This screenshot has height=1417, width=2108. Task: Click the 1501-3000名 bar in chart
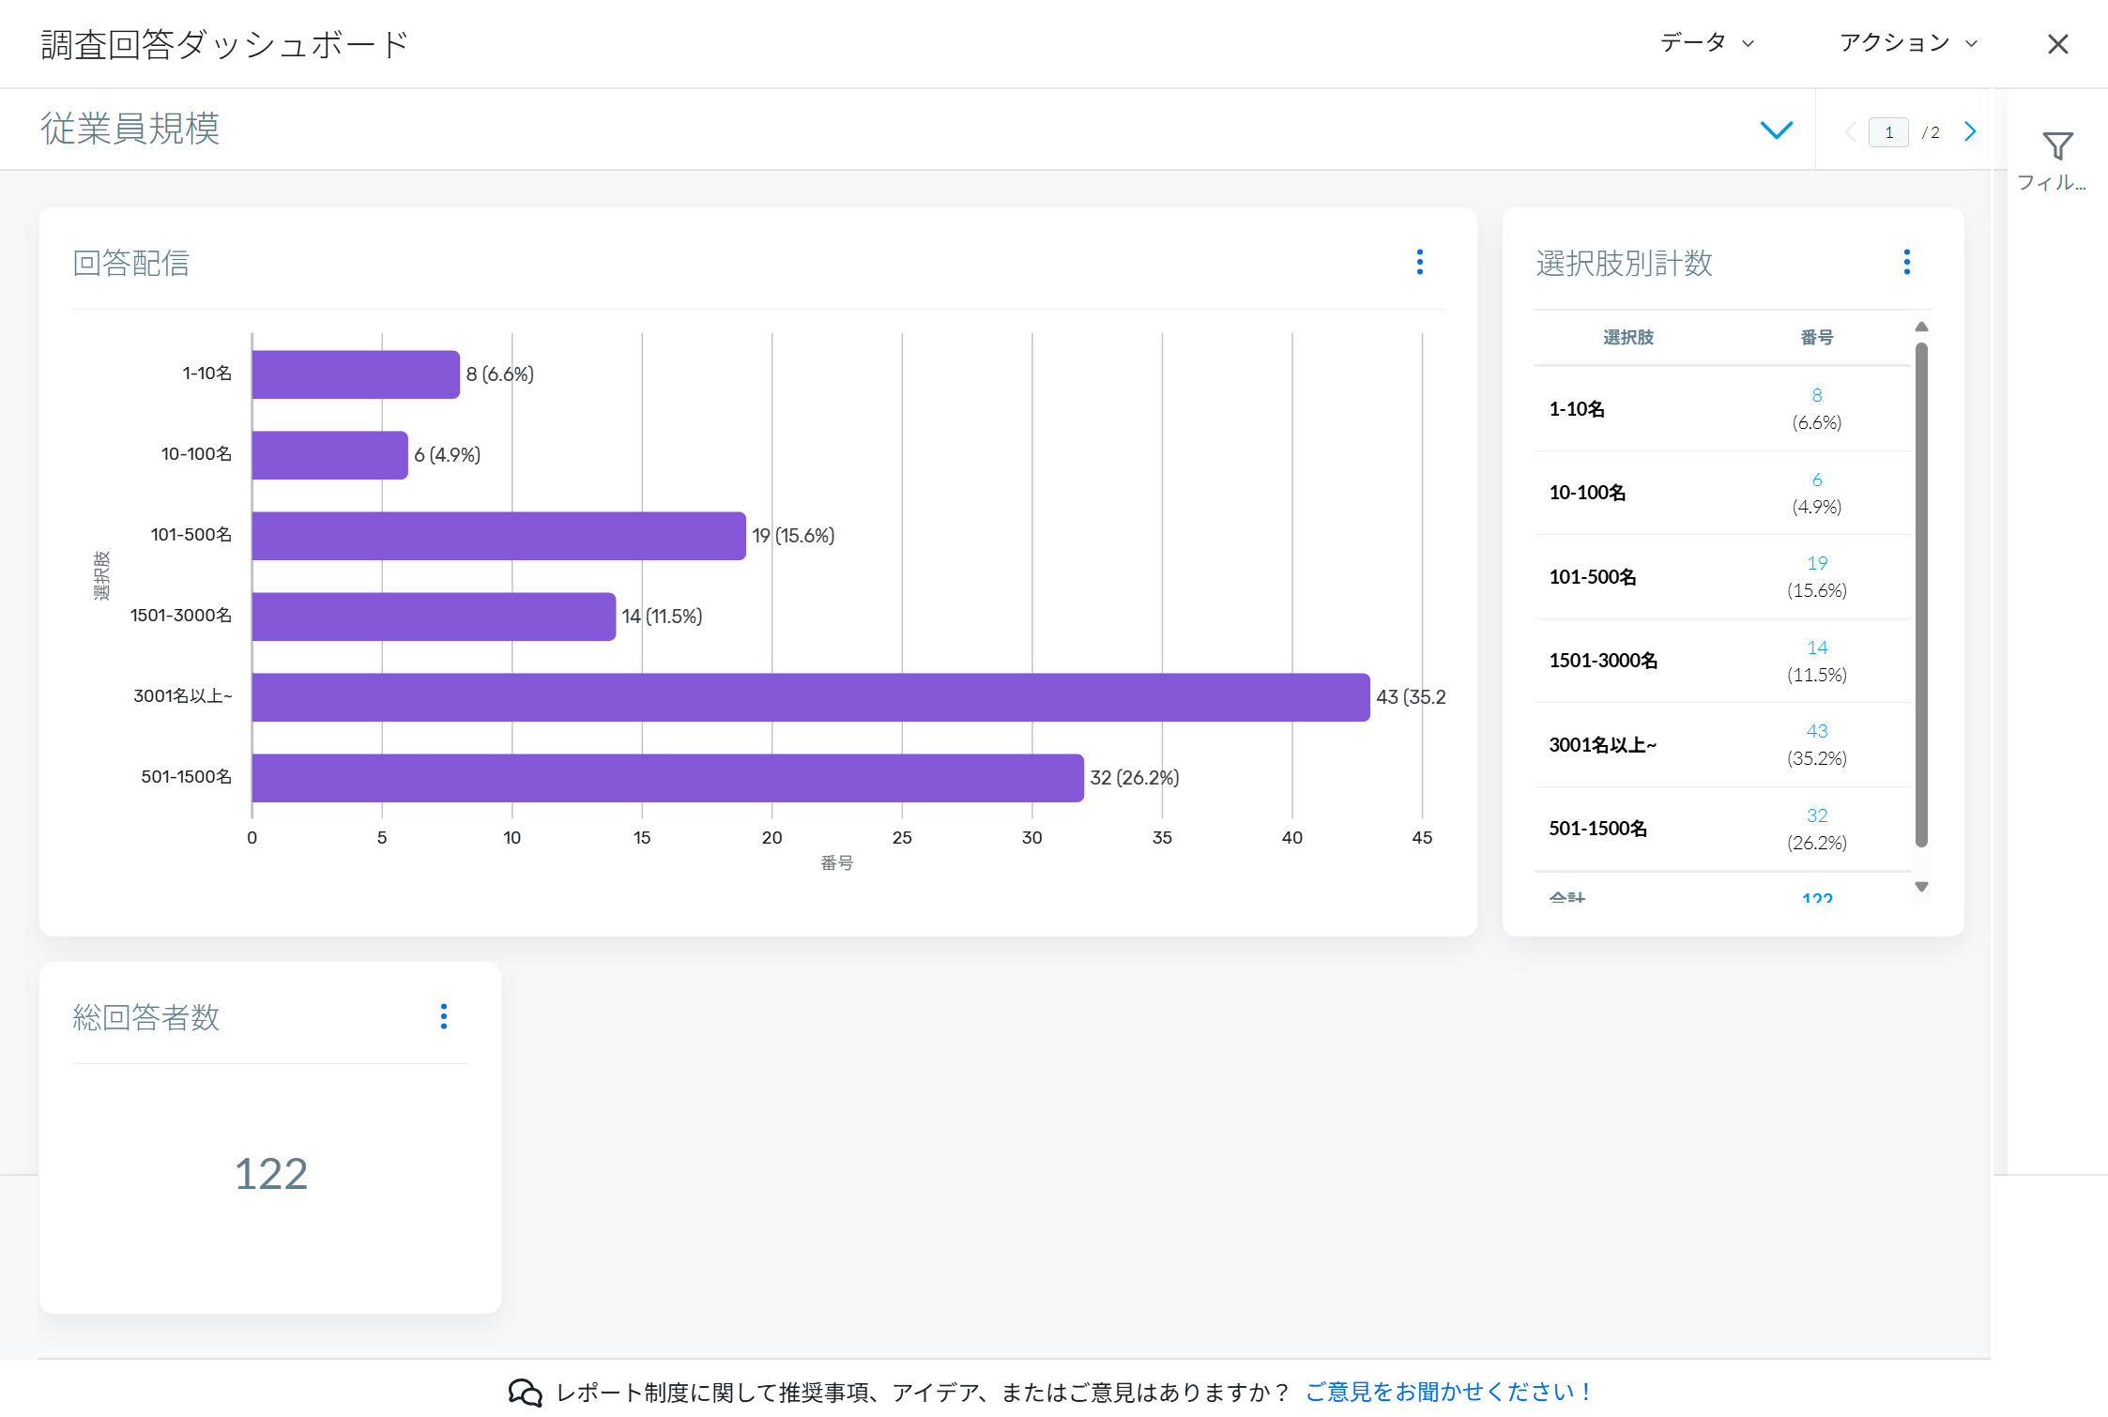434,617
